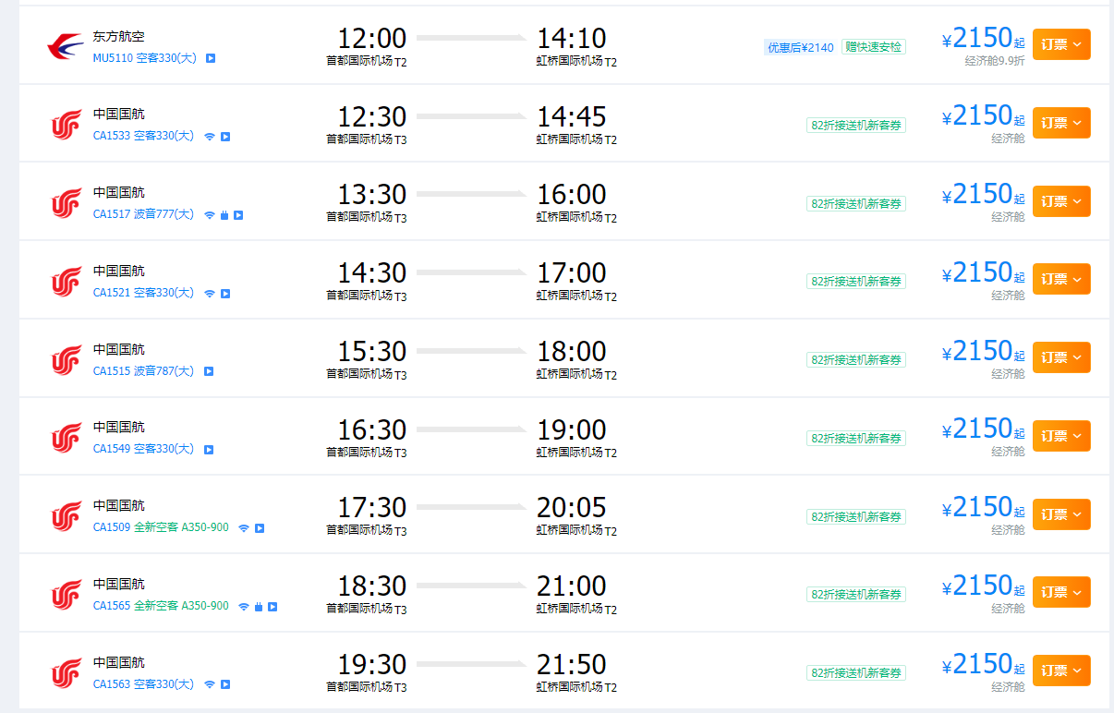Open flight details link CA1533 空客330(大)
Viewport: 1114px width, 713px height.
(143, 137)
